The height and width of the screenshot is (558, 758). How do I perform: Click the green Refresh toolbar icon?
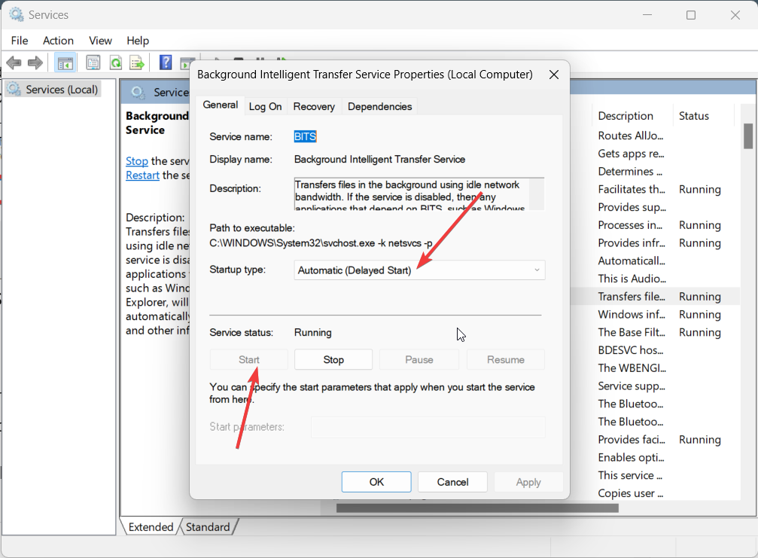pos(115,63)
